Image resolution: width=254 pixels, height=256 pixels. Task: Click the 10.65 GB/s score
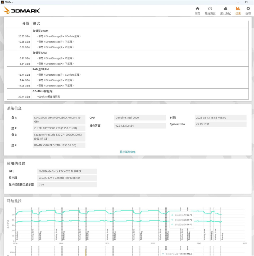[24, 42]
